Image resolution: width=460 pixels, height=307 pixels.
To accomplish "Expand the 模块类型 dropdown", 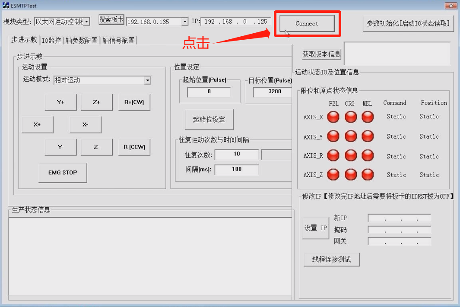I will coord(86,22).
